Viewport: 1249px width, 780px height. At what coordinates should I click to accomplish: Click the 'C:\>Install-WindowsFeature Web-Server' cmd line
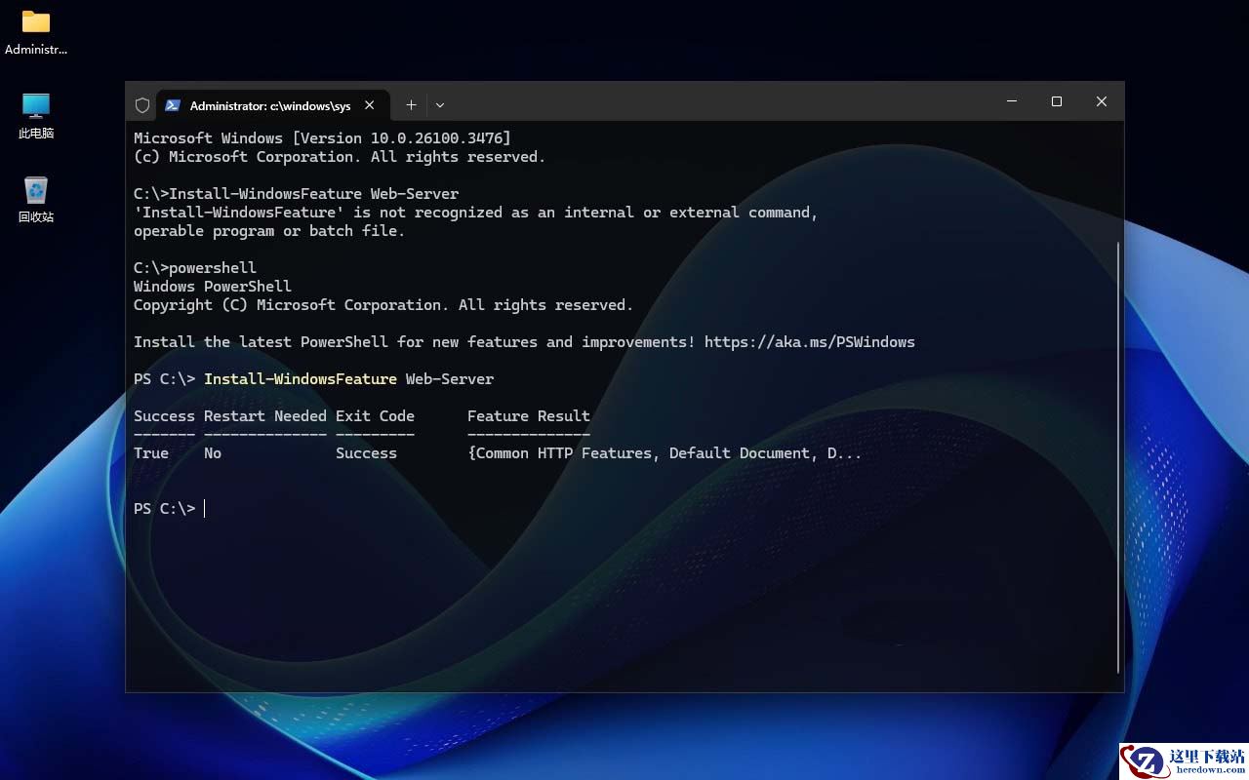tap(296, 194)
